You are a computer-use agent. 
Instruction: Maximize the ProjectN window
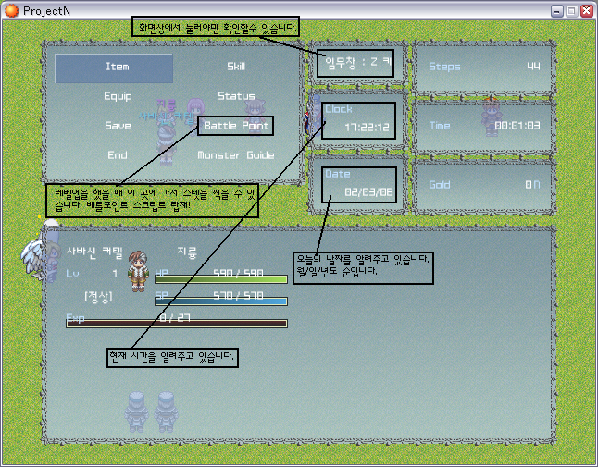click(x=571, y=10)
